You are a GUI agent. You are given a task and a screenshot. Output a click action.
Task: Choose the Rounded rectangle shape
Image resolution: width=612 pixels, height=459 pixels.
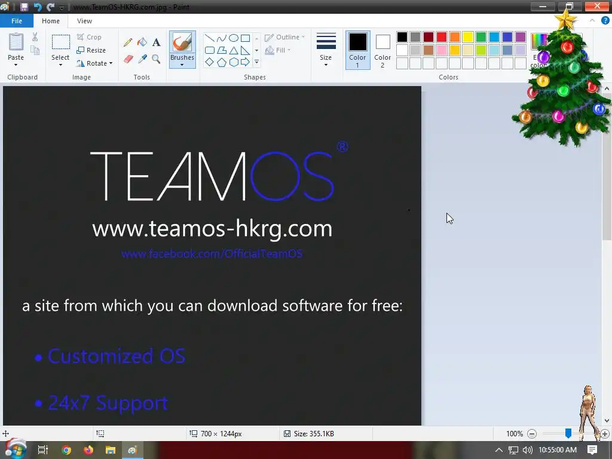[x=210, y=50]
